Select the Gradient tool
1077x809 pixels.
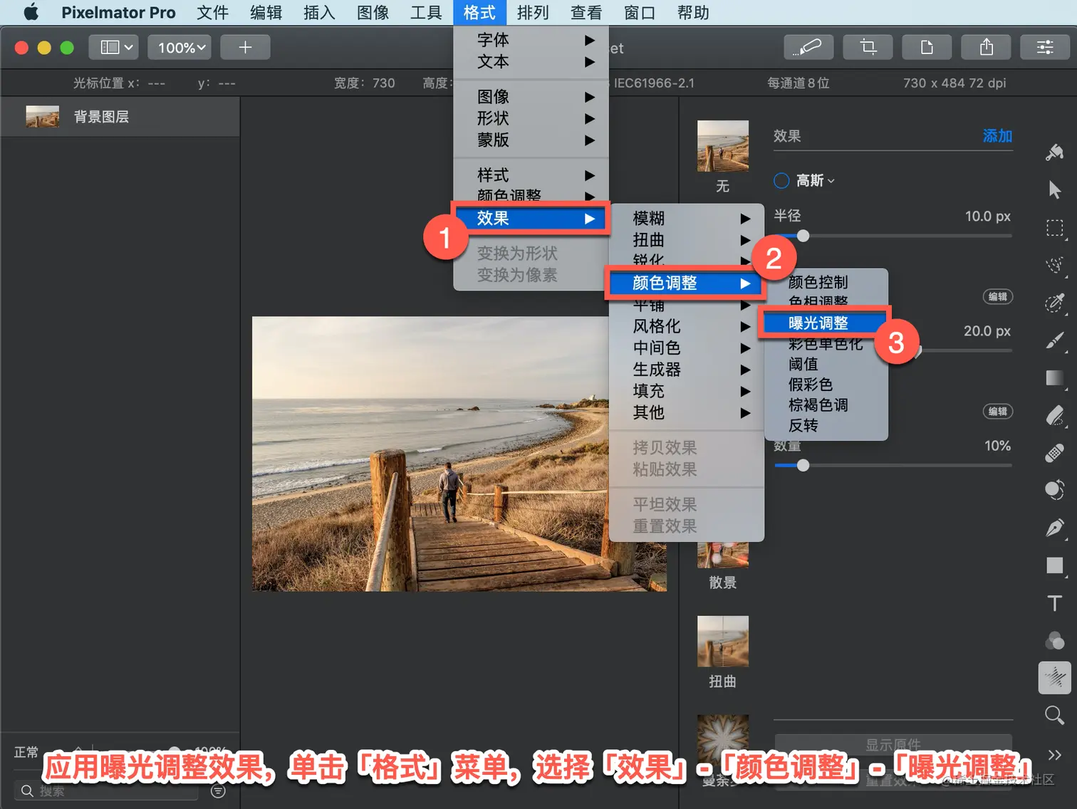(1055, 377)
